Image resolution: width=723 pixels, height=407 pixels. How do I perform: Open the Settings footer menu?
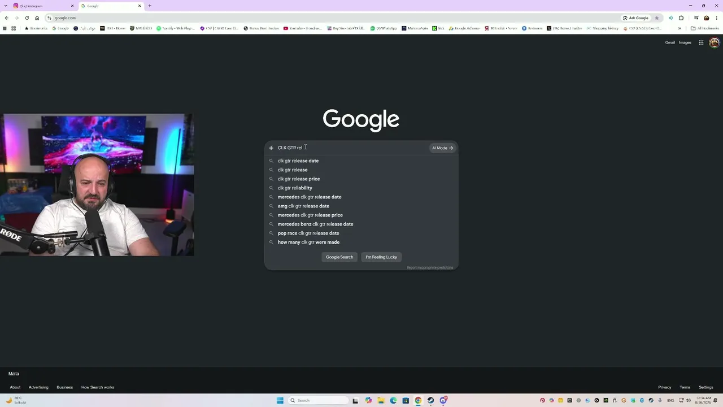tap(706, 387)
